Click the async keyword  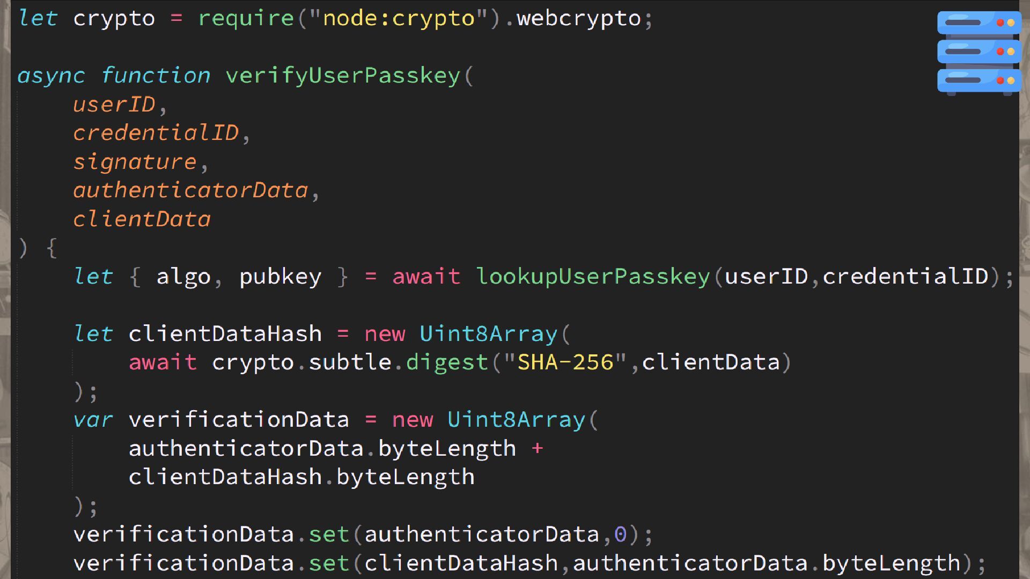(51, 76)
